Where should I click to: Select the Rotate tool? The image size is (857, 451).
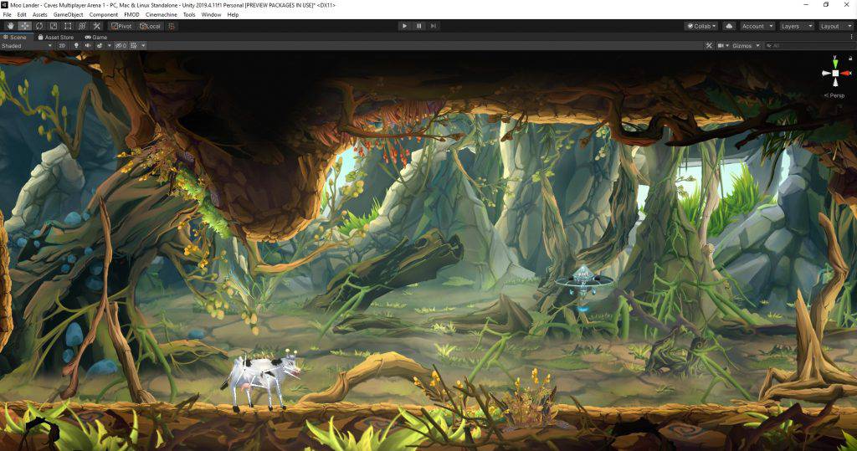39,26
